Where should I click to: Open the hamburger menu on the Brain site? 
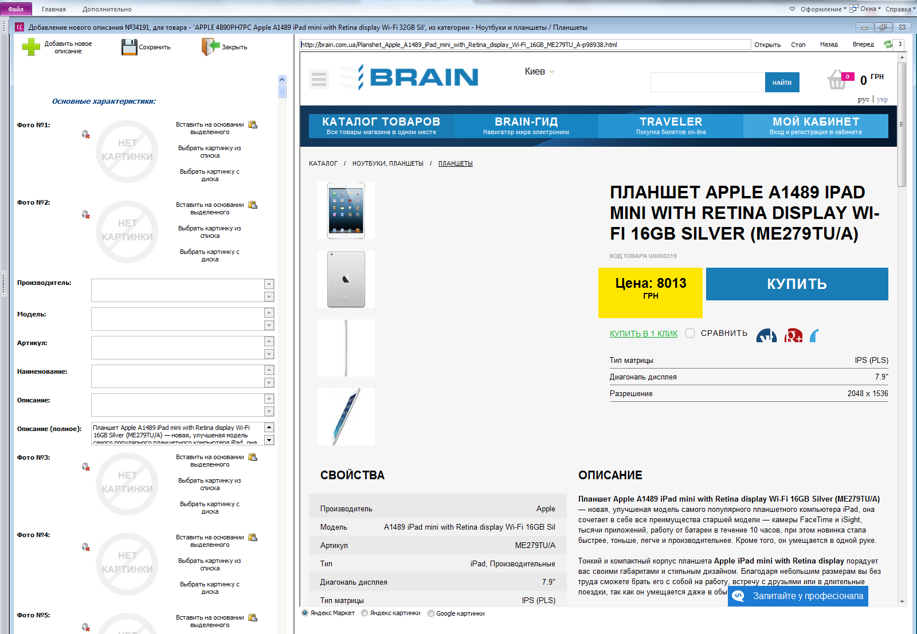(x=319, y=79)
